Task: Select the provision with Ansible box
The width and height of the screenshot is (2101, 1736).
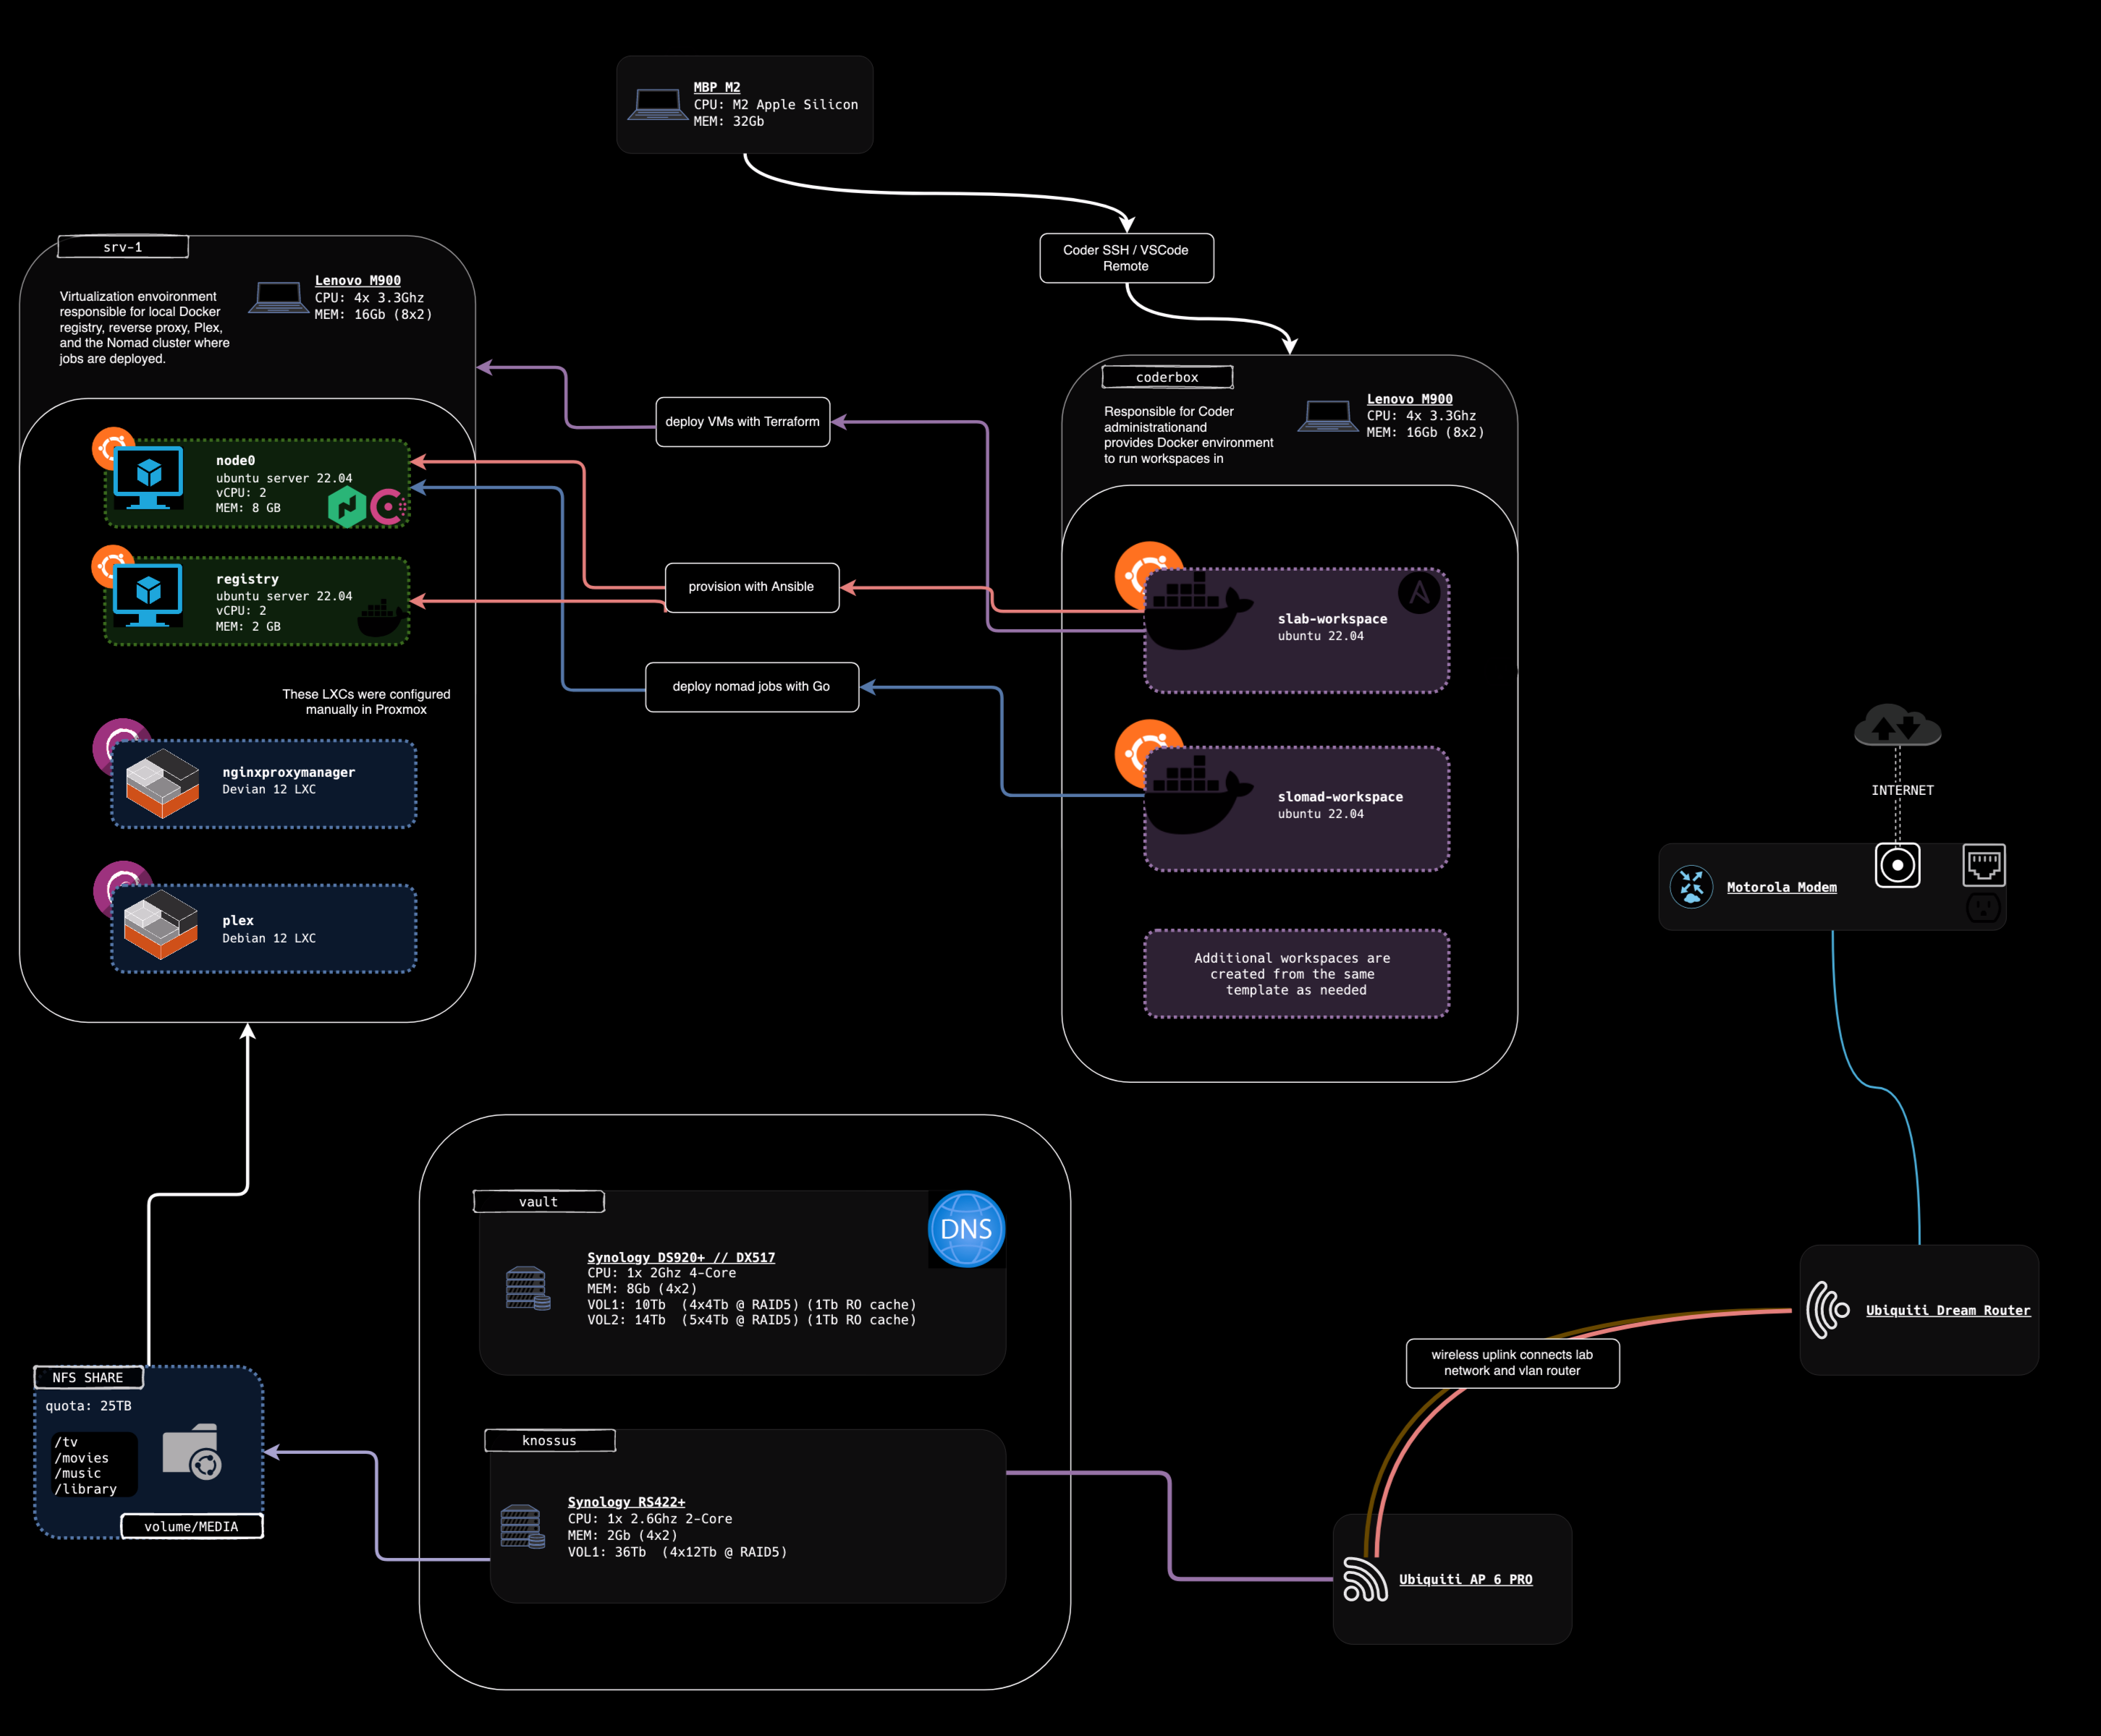Action: click(x=751, y=587)
